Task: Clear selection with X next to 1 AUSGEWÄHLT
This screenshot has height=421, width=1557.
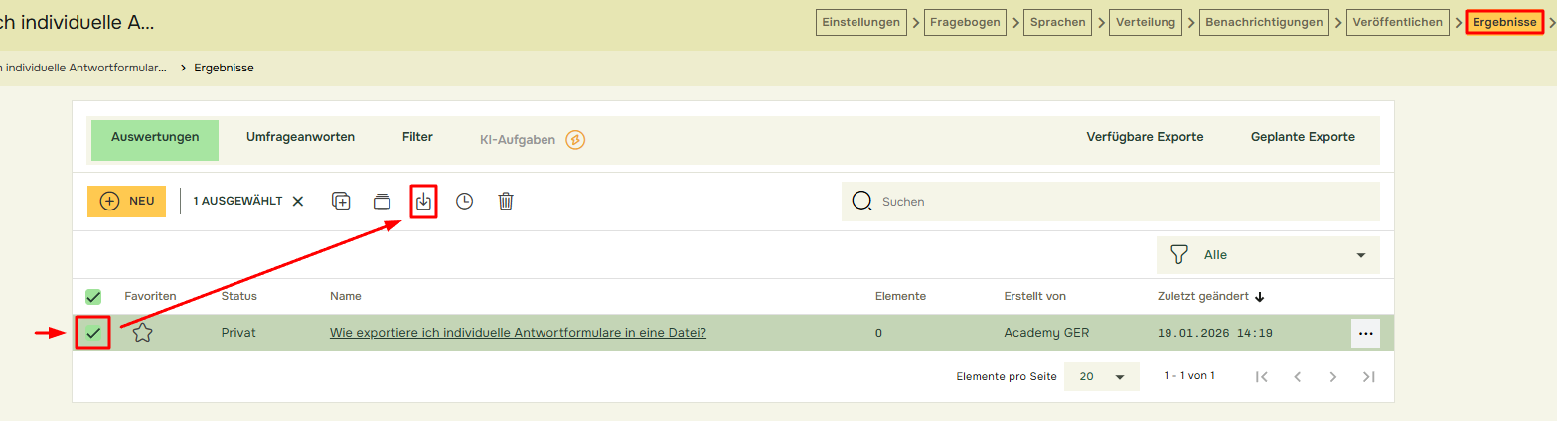Action: 298,201
